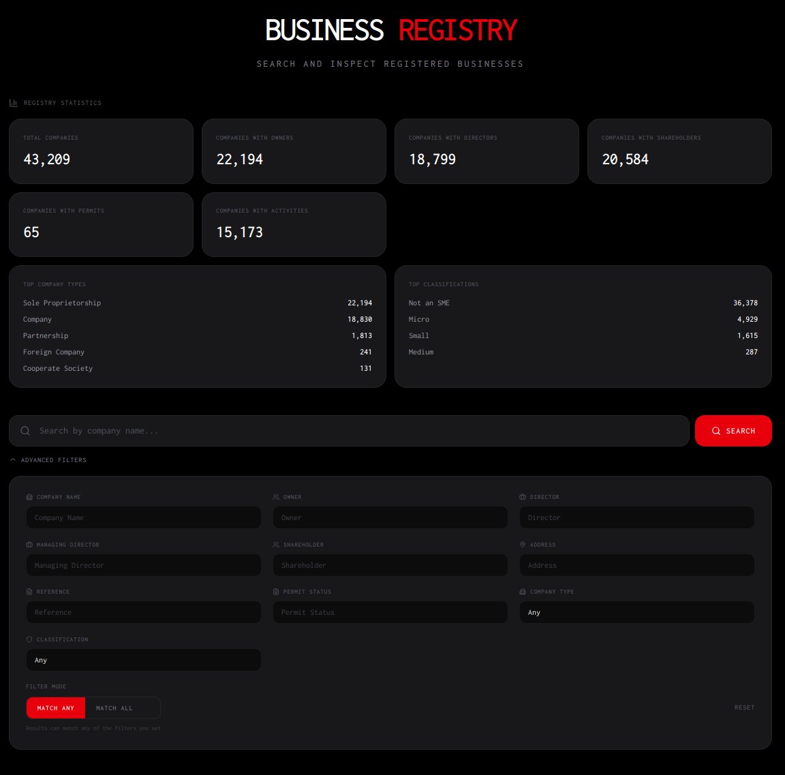Click the Partnership row label
This screenshot has width=785, height=775.
coord(46,335)
